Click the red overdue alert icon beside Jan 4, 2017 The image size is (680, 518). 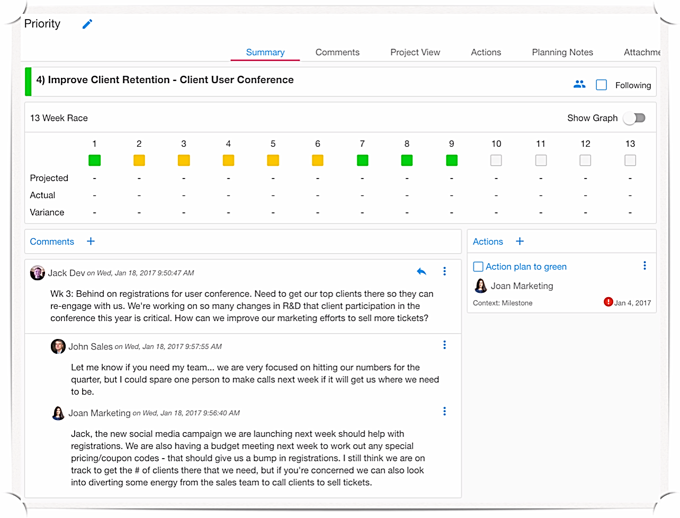coord(608,302)
